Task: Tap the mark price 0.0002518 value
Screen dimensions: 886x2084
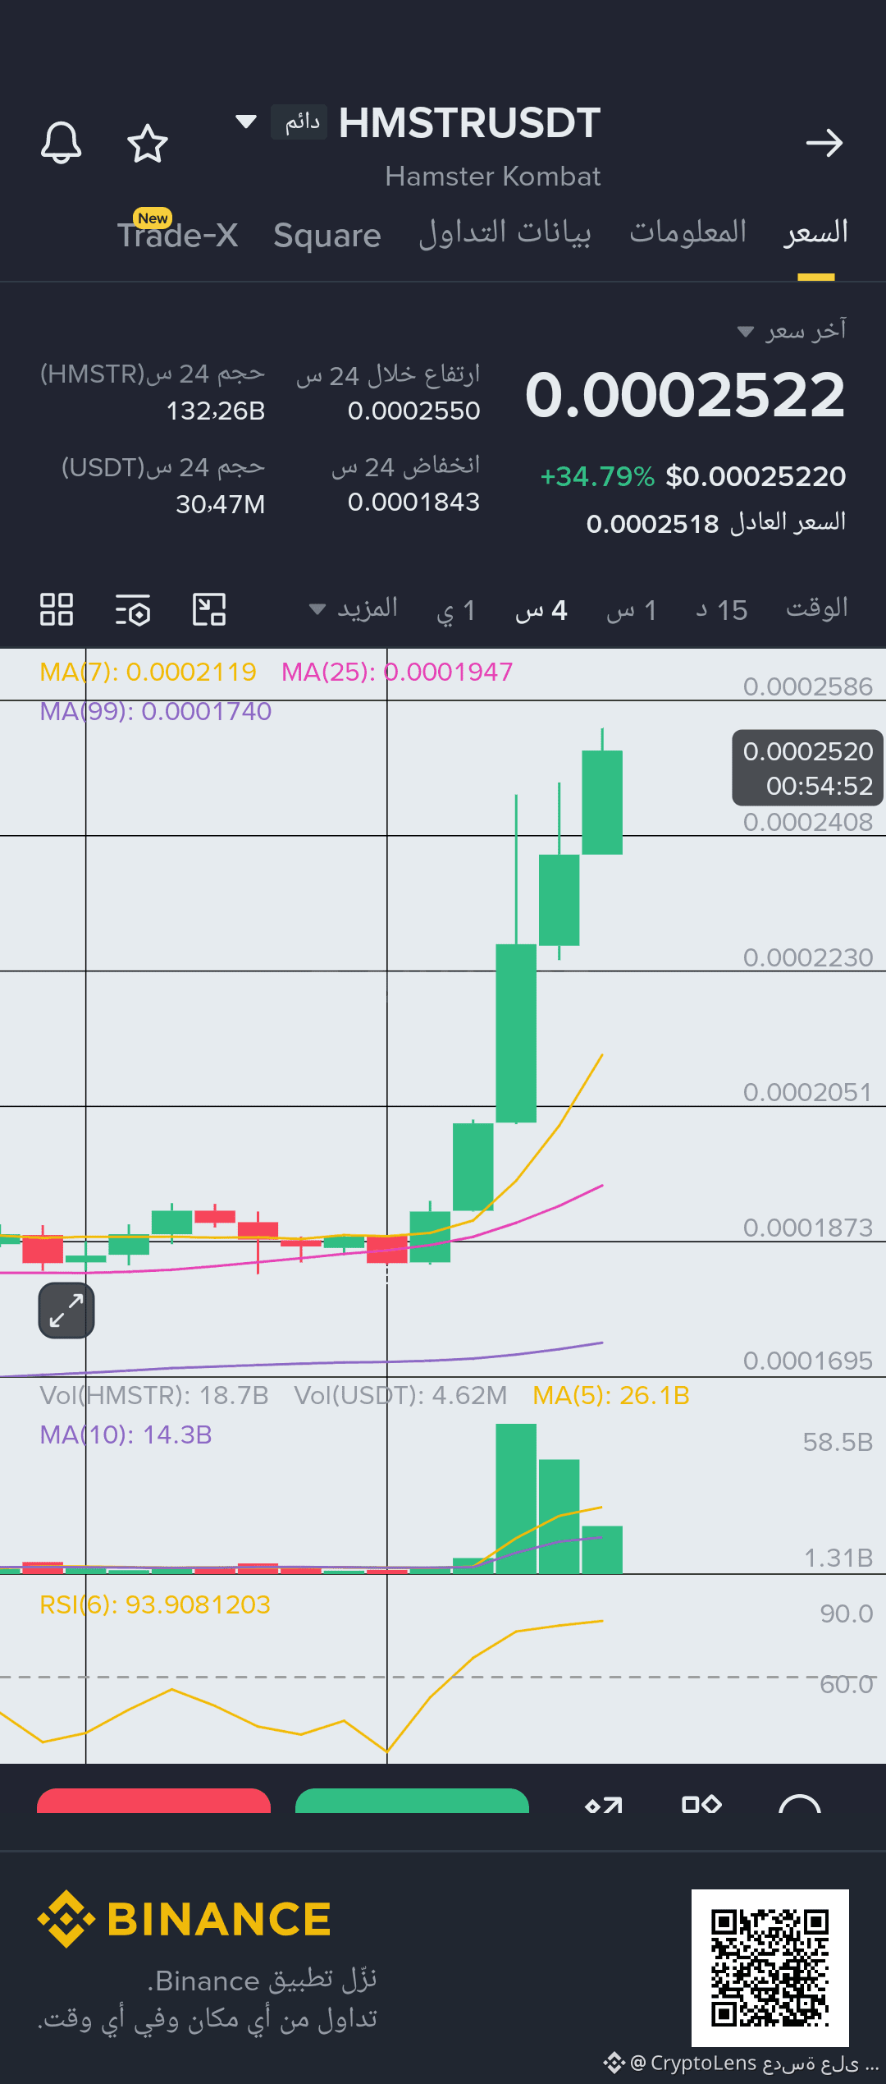Action: coord(652,523)
